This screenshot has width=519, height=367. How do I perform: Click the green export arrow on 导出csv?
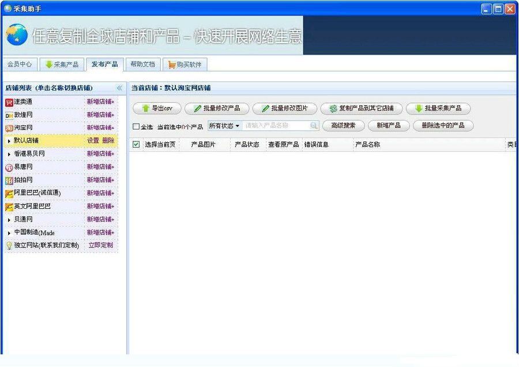tap(146, 108)
